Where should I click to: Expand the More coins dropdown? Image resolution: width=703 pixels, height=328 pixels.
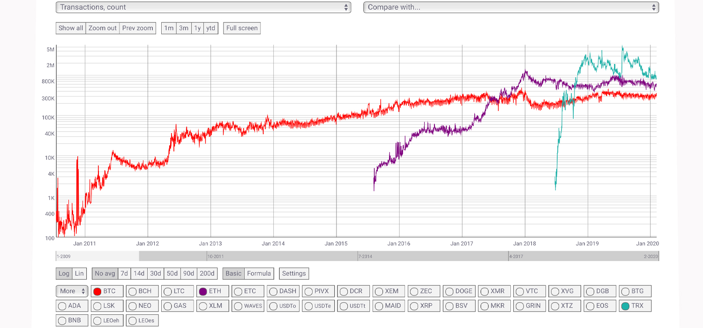72,291
